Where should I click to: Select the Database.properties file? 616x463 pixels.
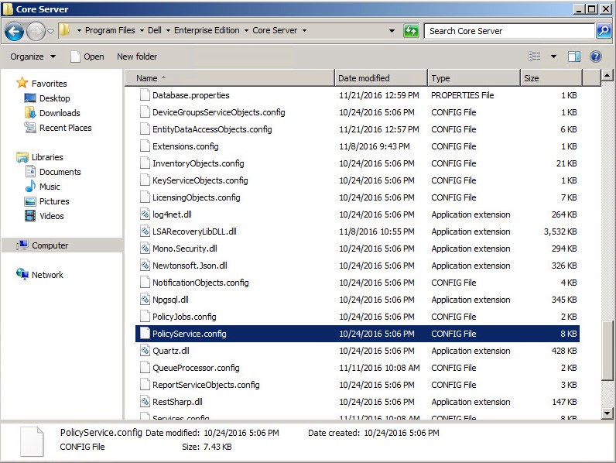pos(190,95)
